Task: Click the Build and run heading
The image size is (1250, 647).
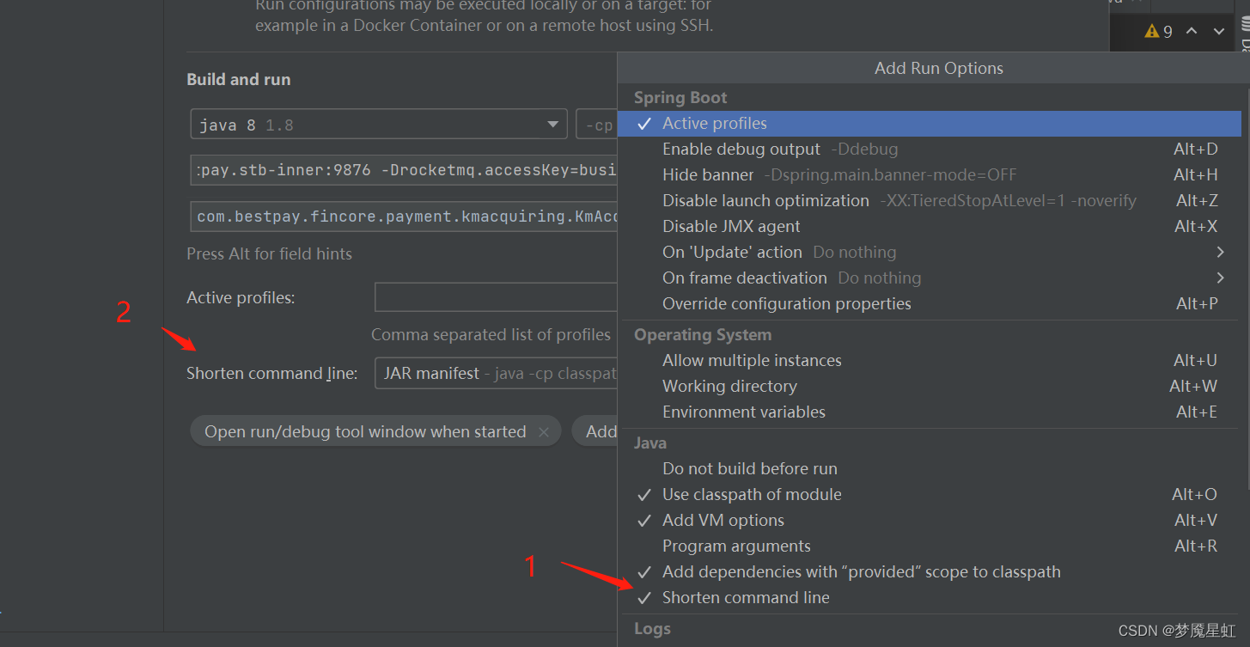Action: click(x=239, y=80)
